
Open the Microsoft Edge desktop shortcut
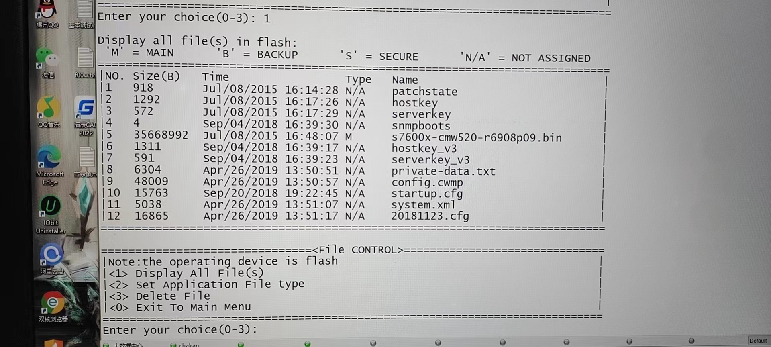coord(49,158)
